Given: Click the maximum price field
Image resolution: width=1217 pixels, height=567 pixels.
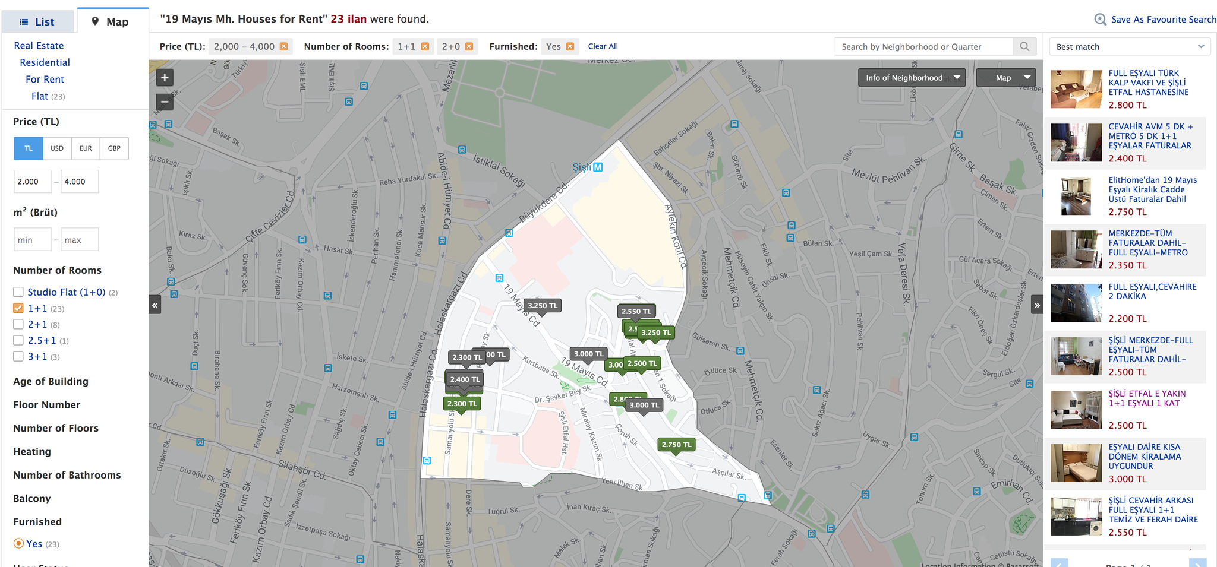Looking at the screenshot, I should [80, 182].
